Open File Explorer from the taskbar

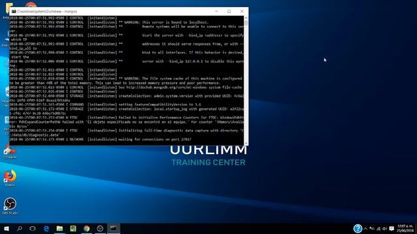point(59,228)
